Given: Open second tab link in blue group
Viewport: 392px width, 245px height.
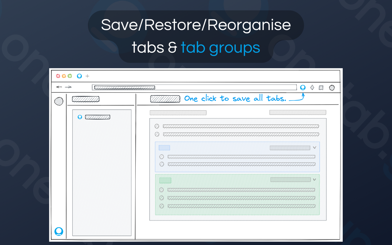Looking at the screenshot, I should pos(241,164).
